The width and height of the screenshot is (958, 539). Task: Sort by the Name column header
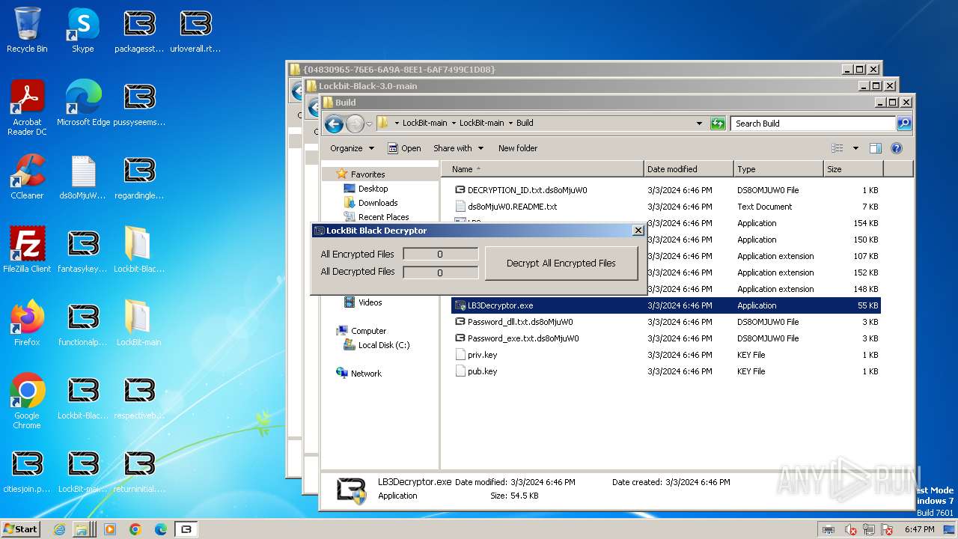542,169
